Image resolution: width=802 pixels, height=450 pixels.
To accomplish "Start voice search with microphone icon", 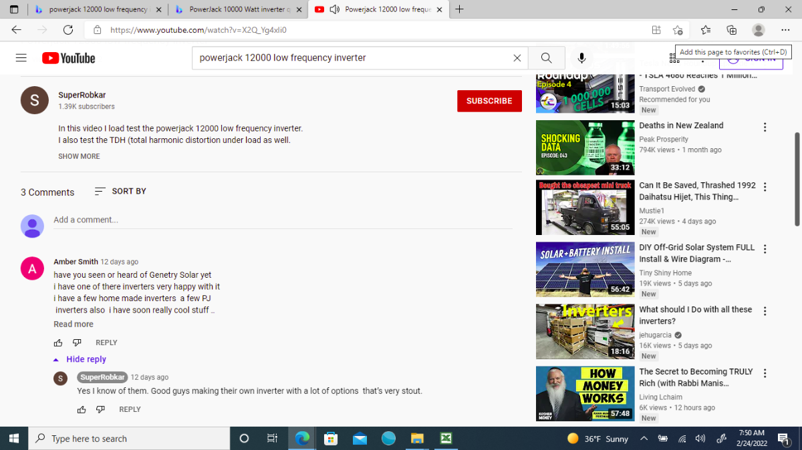I will pos(582,58).
